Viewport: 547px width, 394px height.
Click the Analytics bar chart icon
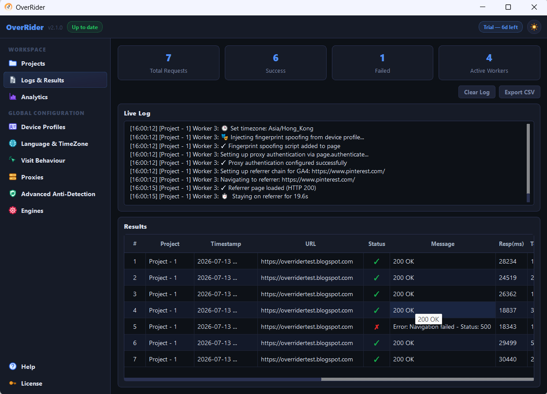pyautogui.click(x=13, y=97)
